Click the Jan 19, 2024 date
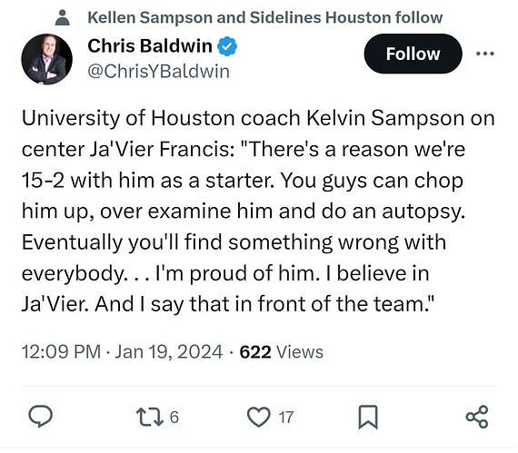 [169, 351]
